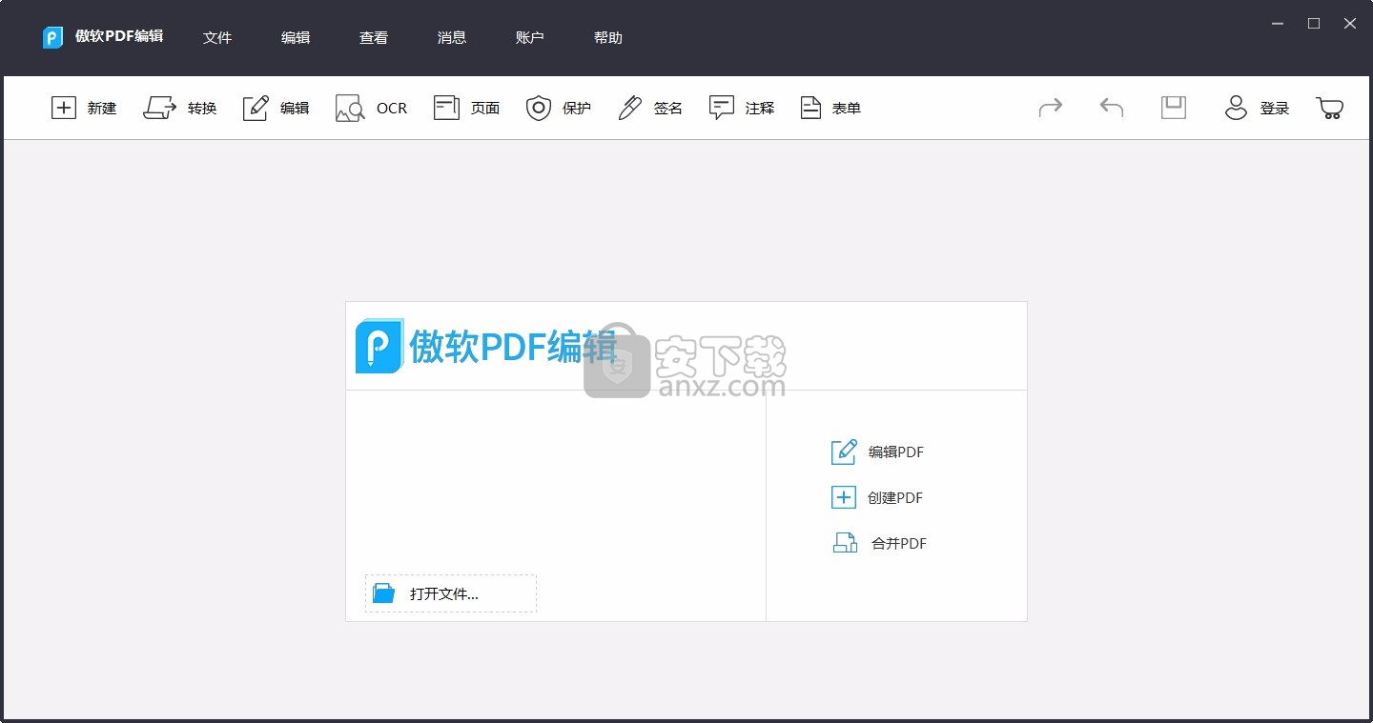Select the 编辑 (Edit) pencil toolbar icon
The height and width of the screenshot is (723, 1373).
(x=256, y=108)
